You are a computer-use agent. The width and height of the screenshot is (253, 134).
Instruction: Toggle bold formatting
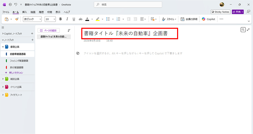tap(60, 19)
